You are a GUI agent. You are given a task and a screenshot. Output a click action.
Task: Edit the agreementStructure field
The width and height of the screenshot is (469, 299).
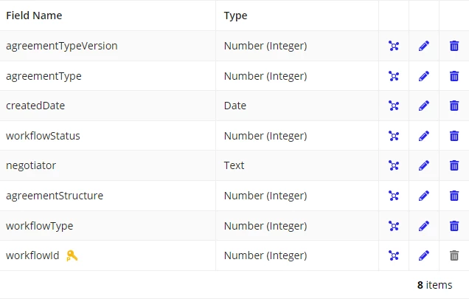coord(424,196)
